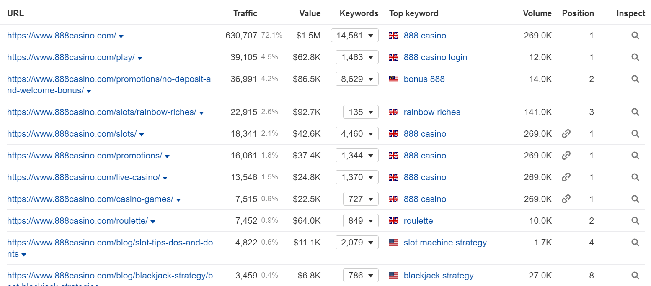Open the 849 keywords dropdown
Image resolution: width=651 pixels, height=286 pixels.
tap(361, 221)
